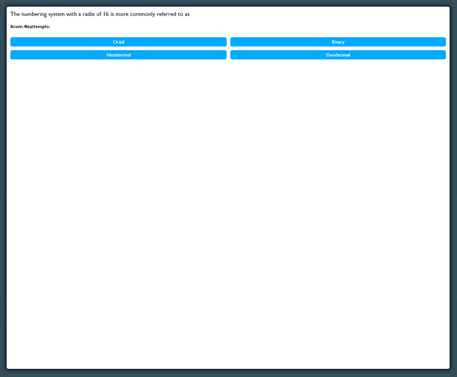Click the Duodecimal answer choice
The image size is (457, 377).
[x=338, y=55]
